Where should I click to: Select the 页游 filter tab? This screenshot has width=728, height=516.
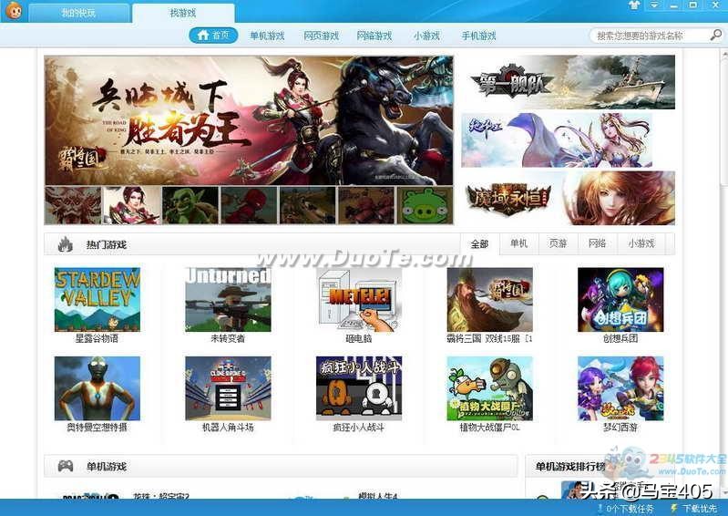(558, 243)
